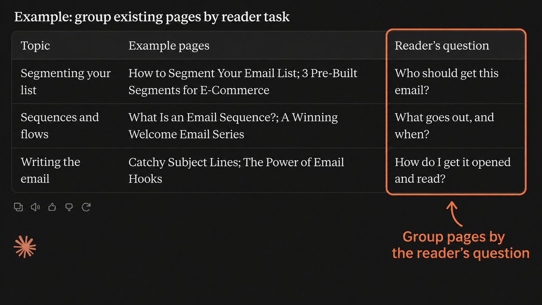542x305 pixels.
Task: Click the Reader's question column header
Action: [442, 46]
